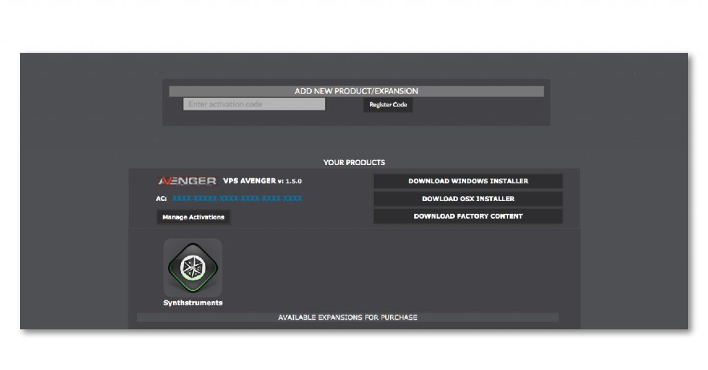Click Dowload OSX Installer button
Viewport: 708px width, 370px height.
(467, 199)
